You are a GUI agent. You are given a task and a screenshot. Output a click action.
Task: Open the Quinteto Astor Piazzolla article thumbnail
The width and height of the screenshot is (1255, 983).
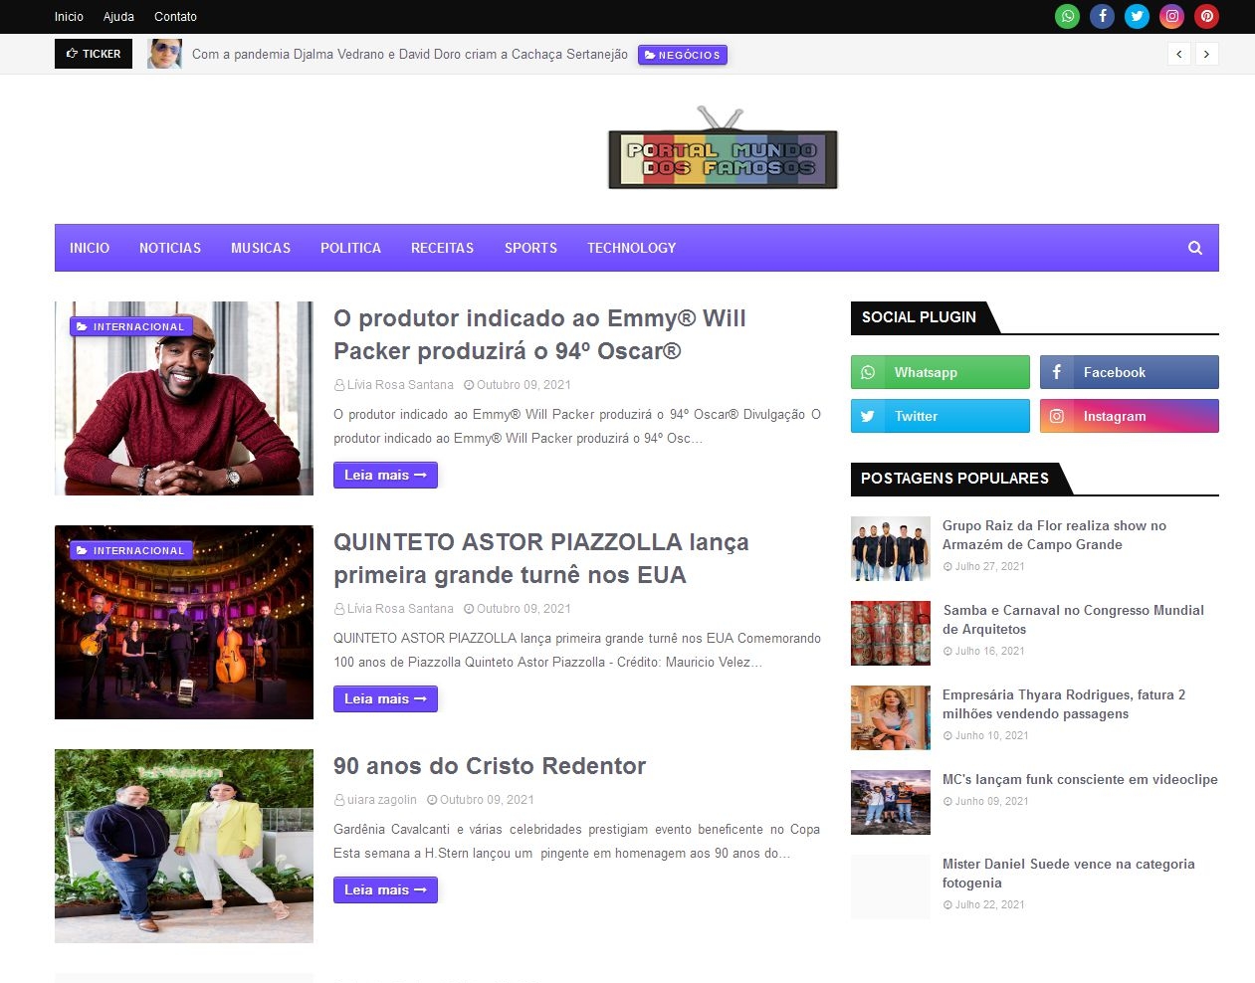pos(184,622)
